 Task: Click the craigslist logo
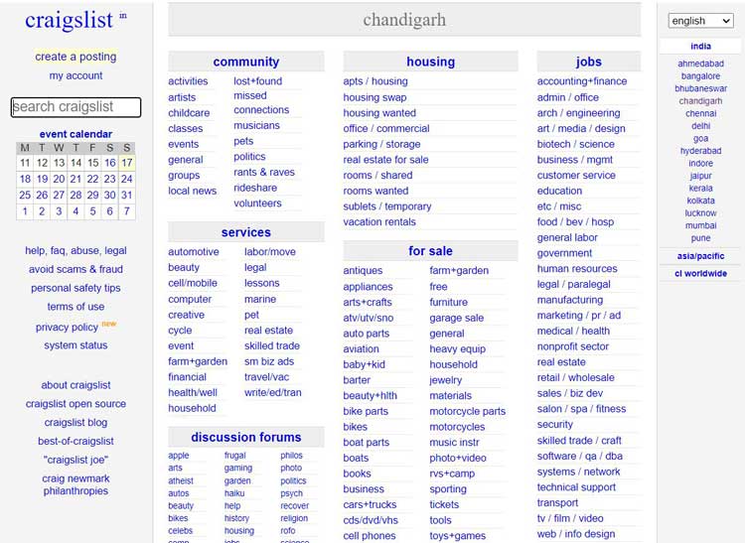[69, 20]
